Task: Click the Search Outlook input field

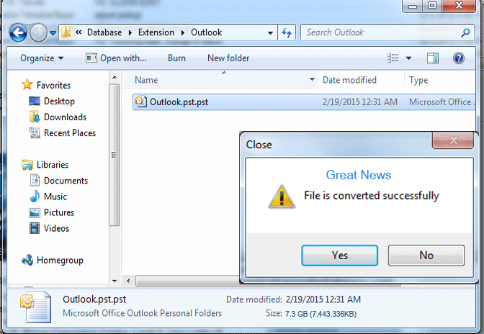Action: [x=382, y=32]
